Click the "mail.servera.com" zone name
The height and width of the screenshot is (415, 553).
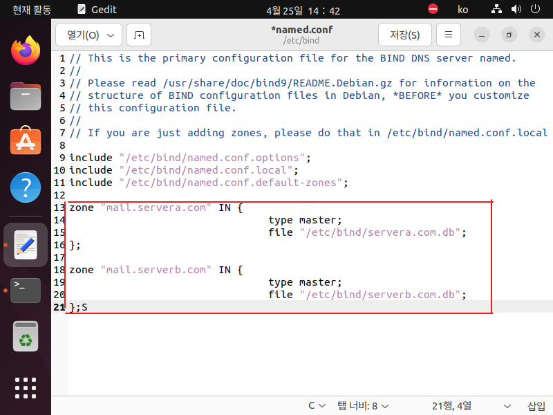pos(156,207)
